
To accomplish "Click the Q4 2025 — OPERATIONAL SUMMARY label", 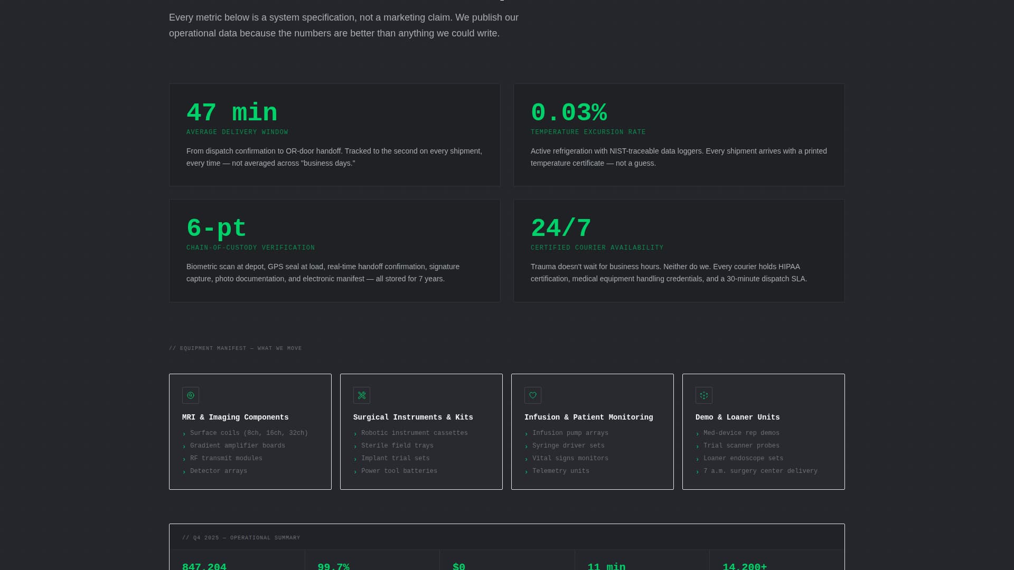I will tap(241, 538).
